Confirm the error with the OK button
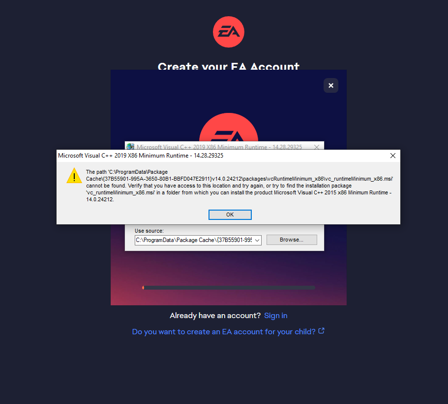Image resolution: width=448 pixels, height=404 pixels. pyautogui.click(x=230, y=215)
